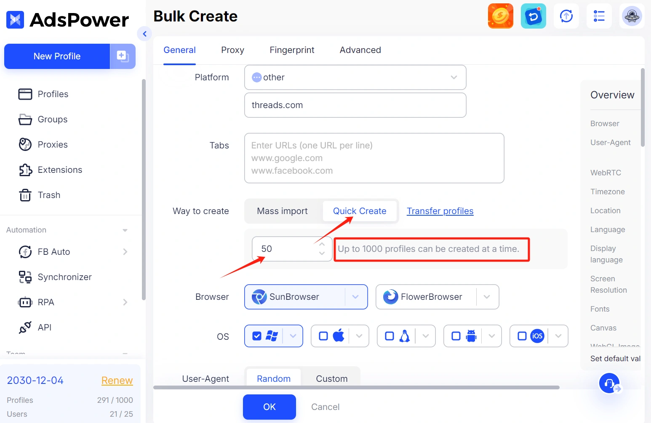Choose Quick Create creation method
This screenshot has height=423, width=651.
click(x=360, y=211)
